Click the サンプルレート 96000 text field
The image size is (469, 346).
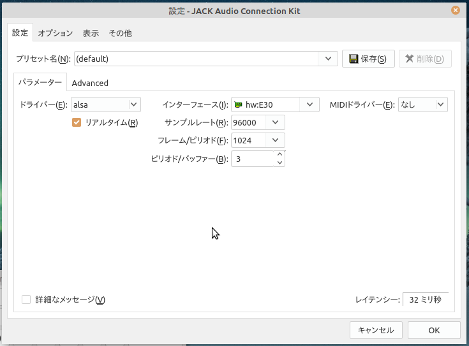click(x=248, y=122)
